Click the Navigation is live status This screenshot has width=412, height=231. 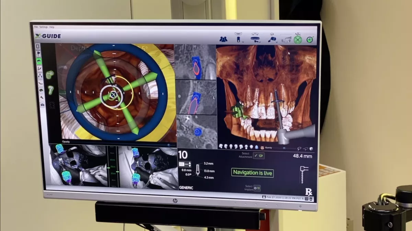click(252, 173)
